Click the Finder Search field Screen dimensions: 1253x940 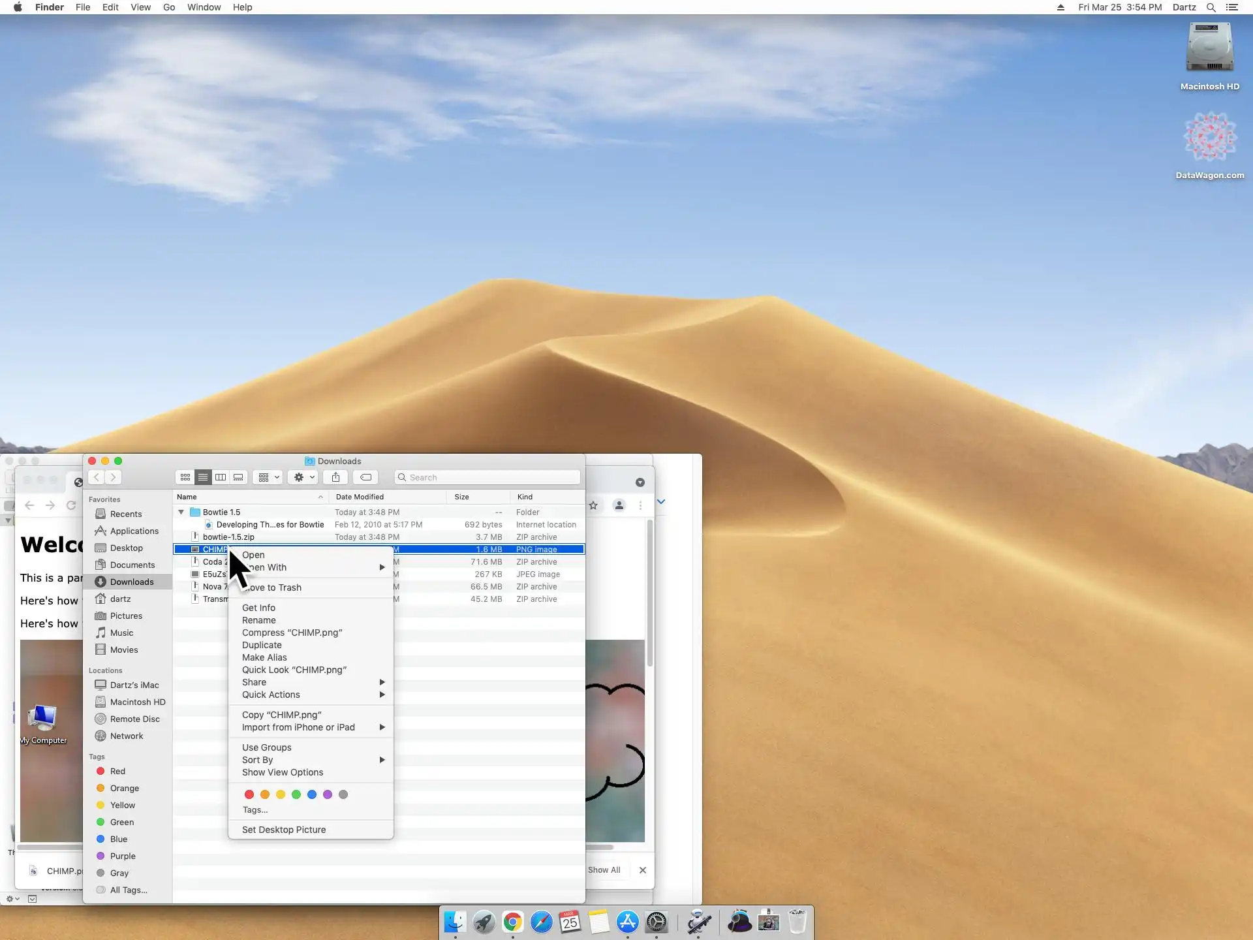click(x=489, y=477)
